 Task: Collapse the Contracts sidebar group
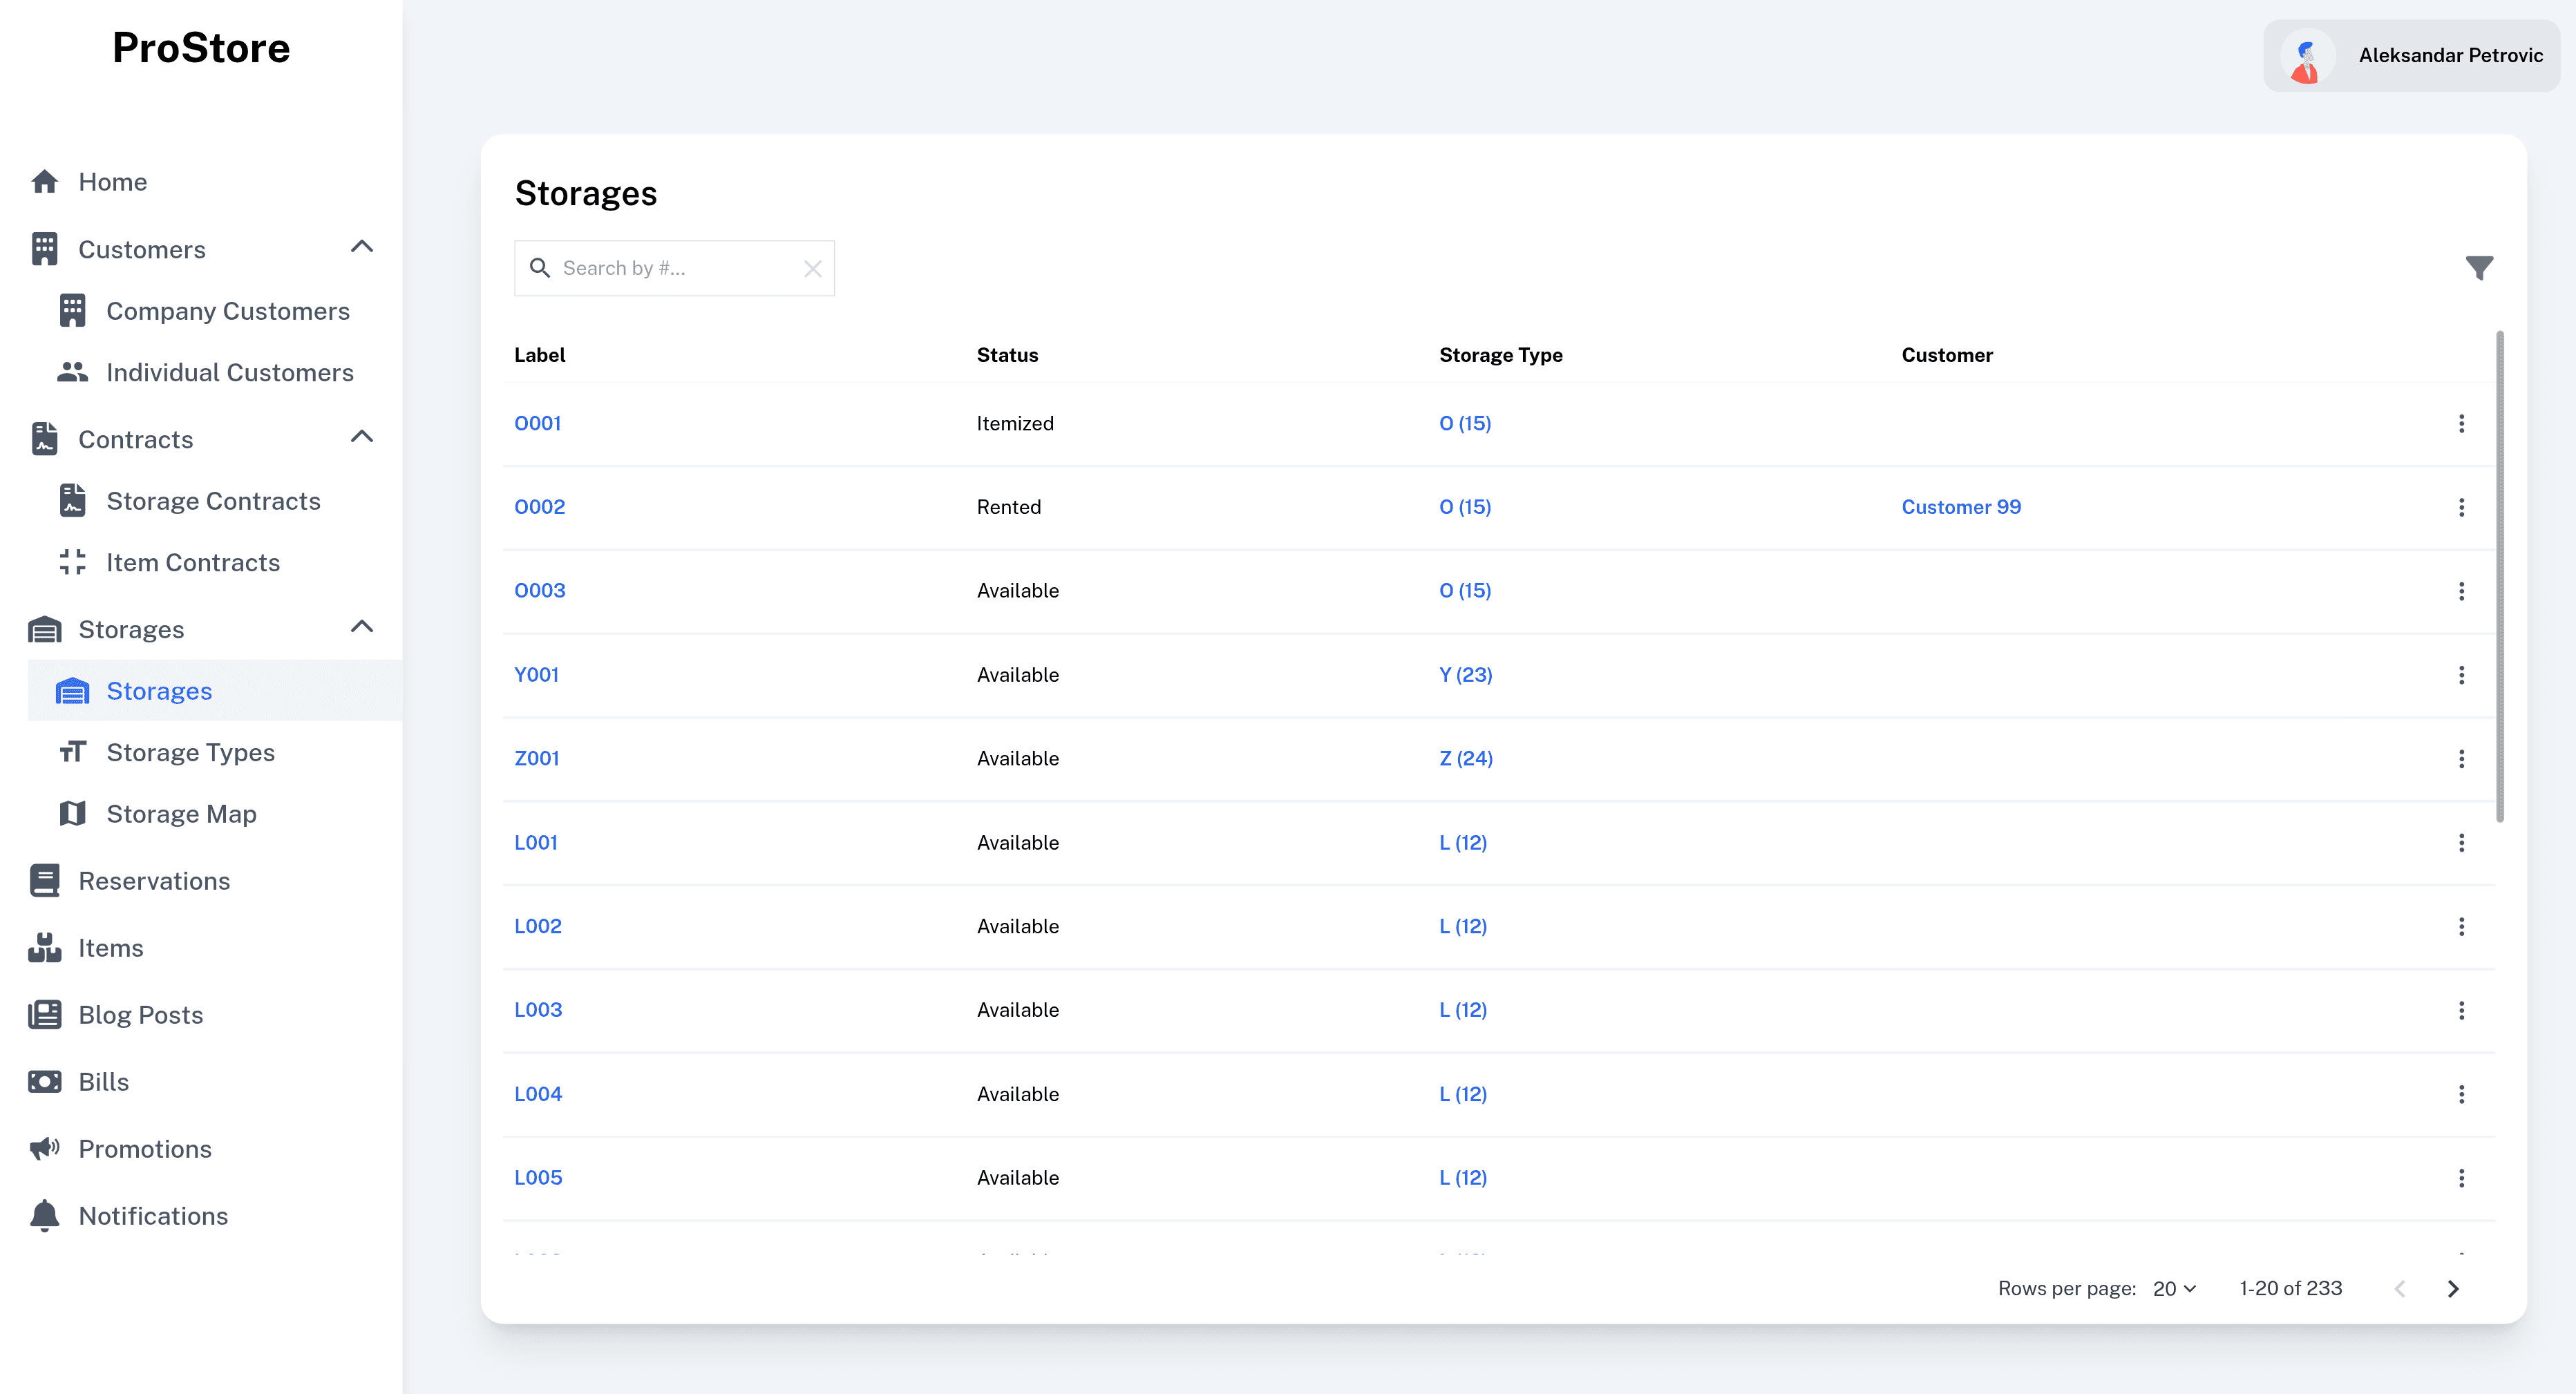point(362,437)
